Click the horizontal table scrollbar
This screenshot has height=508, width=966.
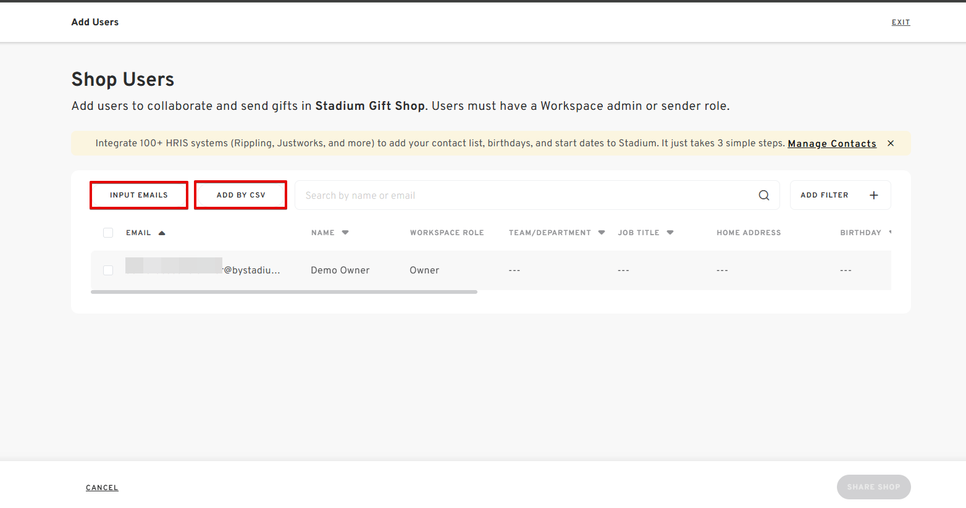(x=284, y=292)
